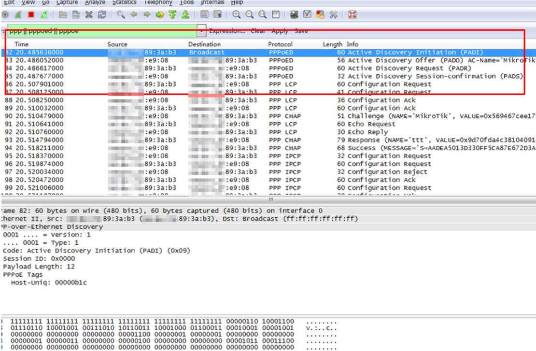The image size is (536, 351).
Task: Zoom in the packet text
Action: click(236, 14)
